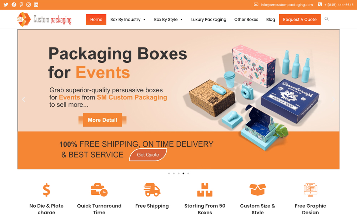Open the Twitter social icon
Viewport: 357px width, 214px height.
click(6, 5)
